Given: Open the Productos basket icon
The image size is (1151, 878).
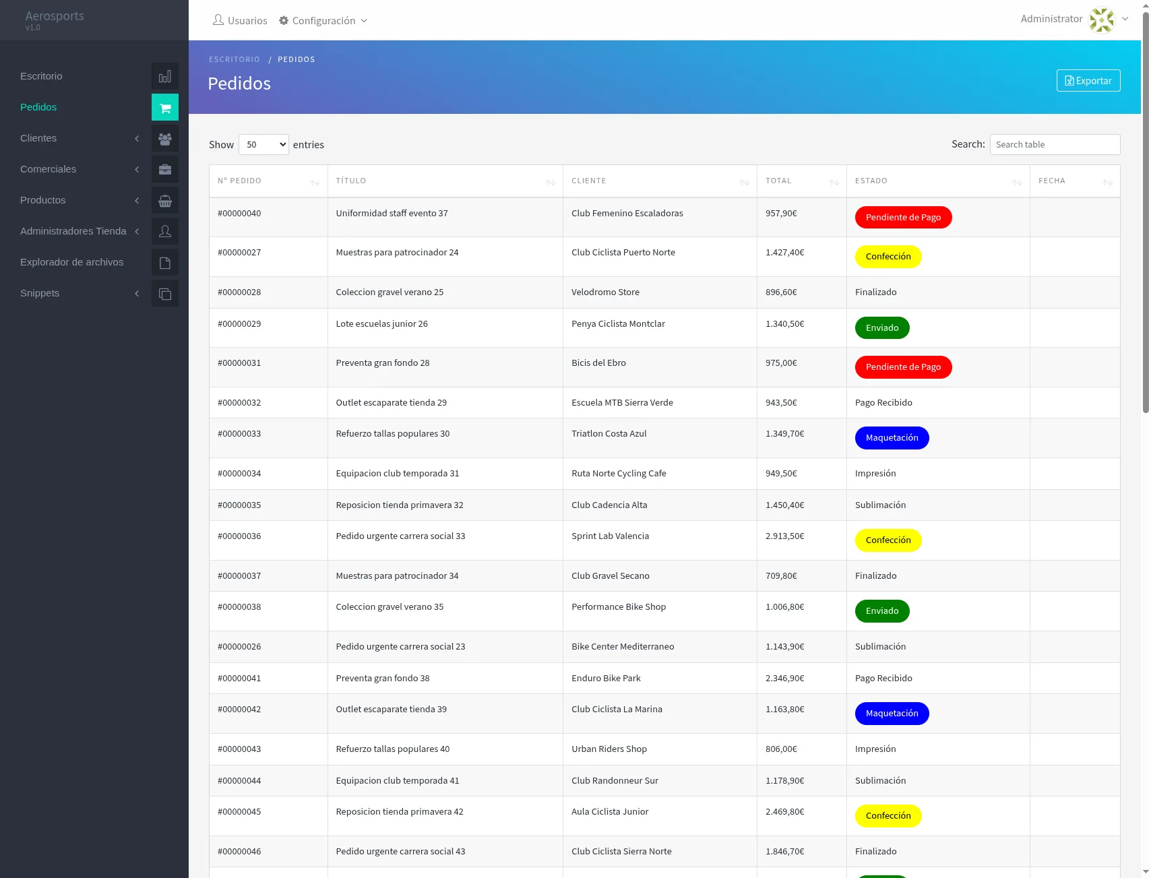Looking at the screenshot, I should click(x=165, y=200).
